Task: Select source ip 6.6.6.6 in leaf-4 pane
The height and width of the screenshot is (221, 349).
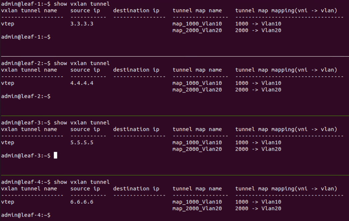Action: (82, 202)
